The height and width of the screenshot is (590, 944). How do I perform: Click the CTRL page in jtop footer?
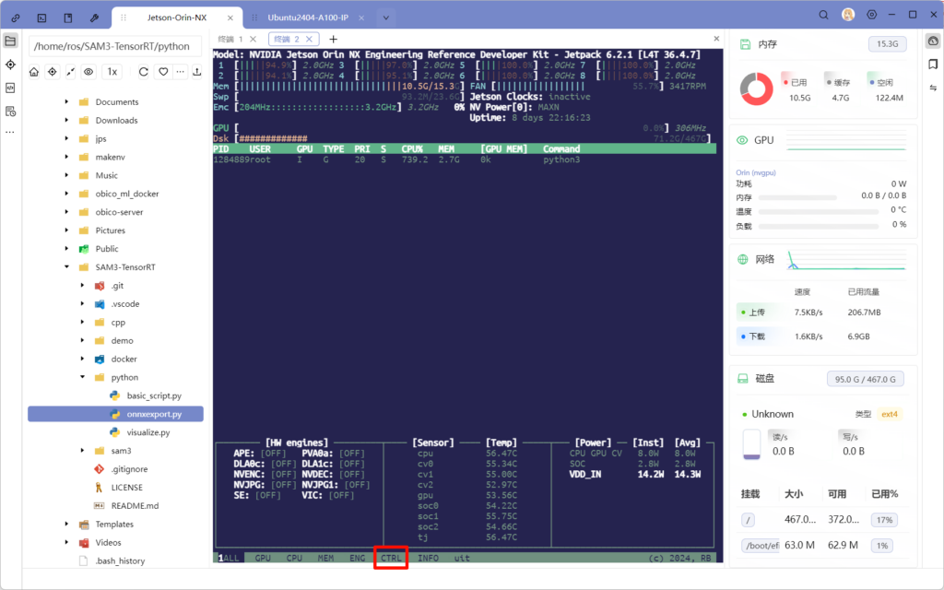(391, 559)
